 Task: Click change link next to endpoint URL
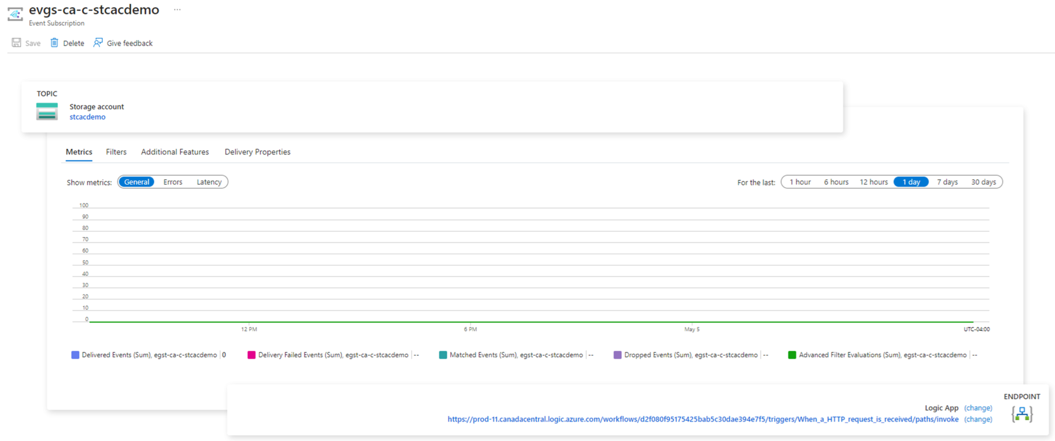click(978, 419)
